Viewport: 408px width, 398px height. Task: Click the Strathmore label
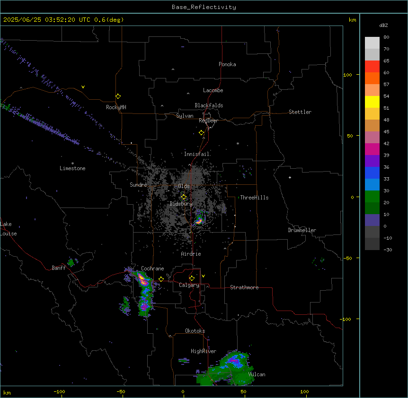[x=244, y=287]
